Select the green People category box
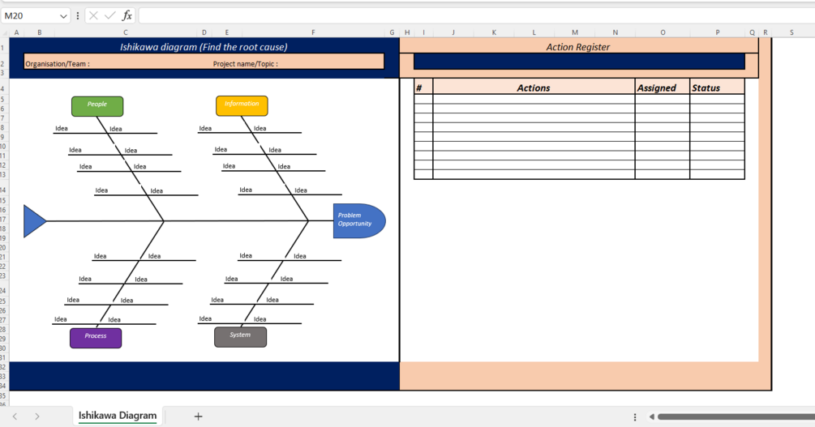Image resolution: width=815 pixels, height=427 pixels. point(97,106)
